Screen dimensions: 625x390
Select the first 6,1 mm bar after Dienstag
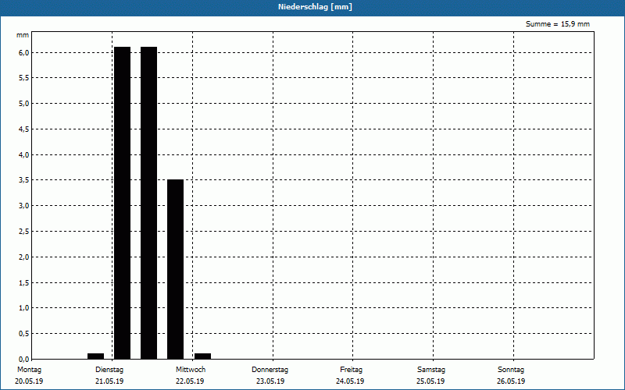pos(123,203)
